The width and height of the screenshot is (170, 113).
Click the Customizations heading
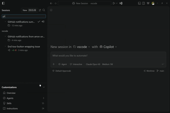[x=9, y=87]
